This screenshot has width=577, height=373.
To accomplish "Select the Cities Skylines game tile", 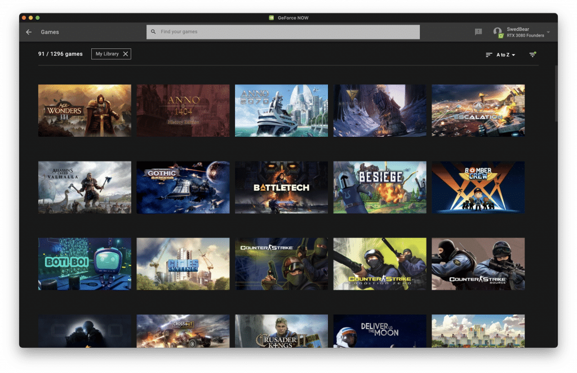I will (x=183, y=264).
